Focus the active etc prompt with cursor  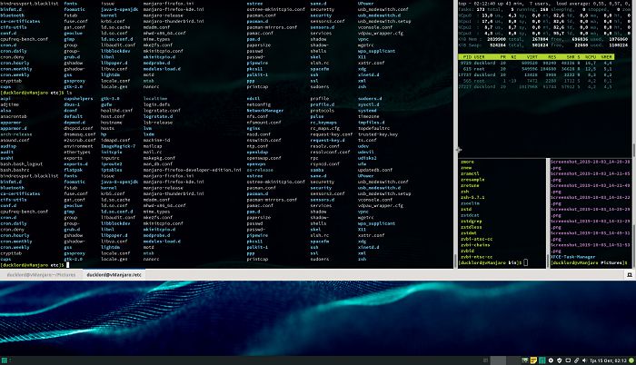tap(35, 265)
